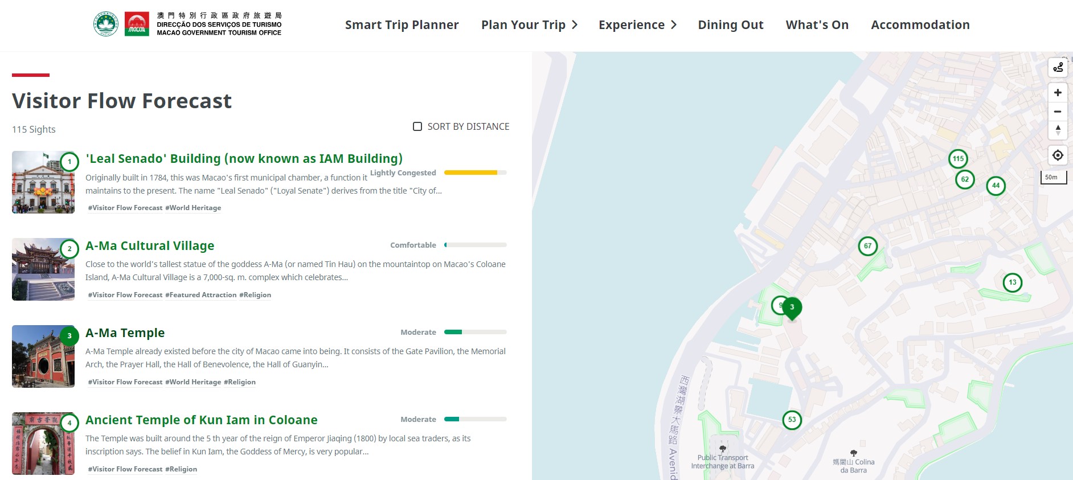Open the What's On menu item
1073x480 pixels.
coord(817,25)
